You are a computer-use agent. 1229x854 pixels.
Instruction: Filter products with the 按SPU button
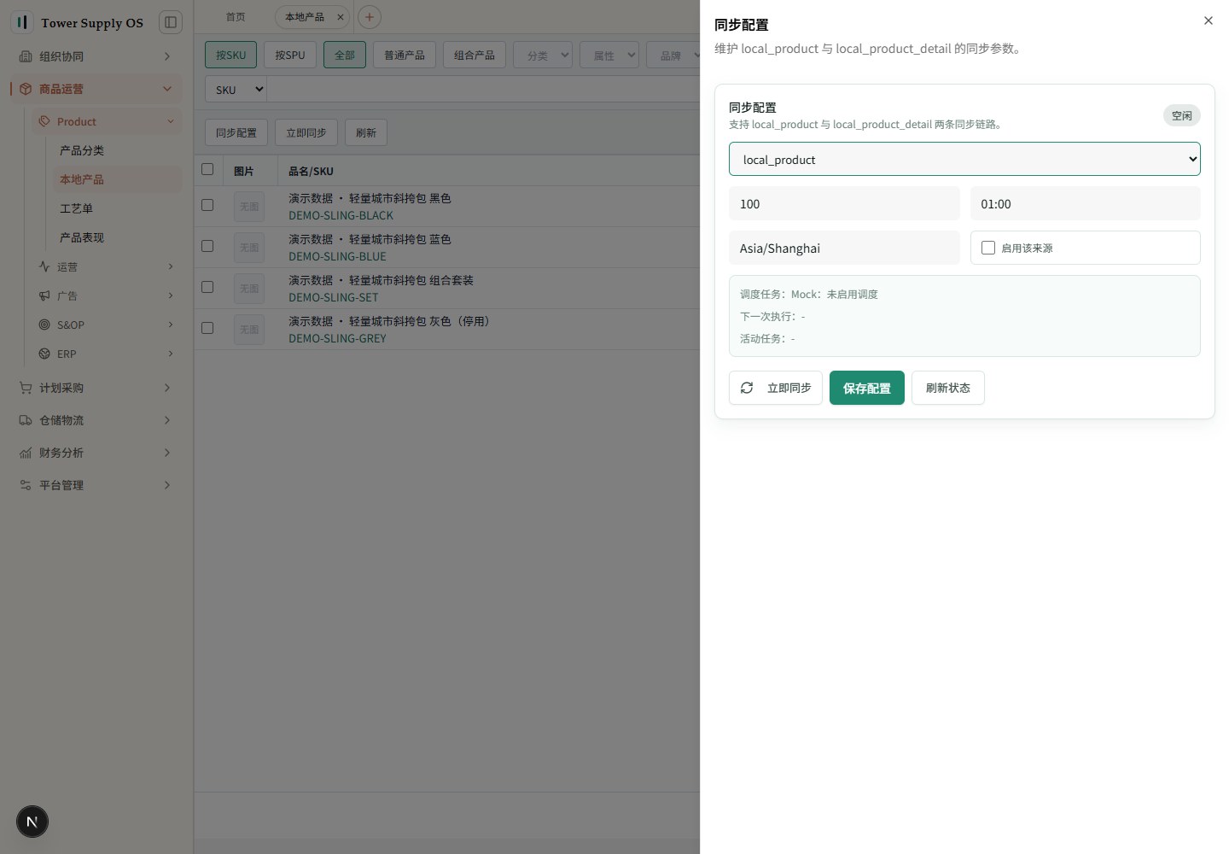pos(290,55)
